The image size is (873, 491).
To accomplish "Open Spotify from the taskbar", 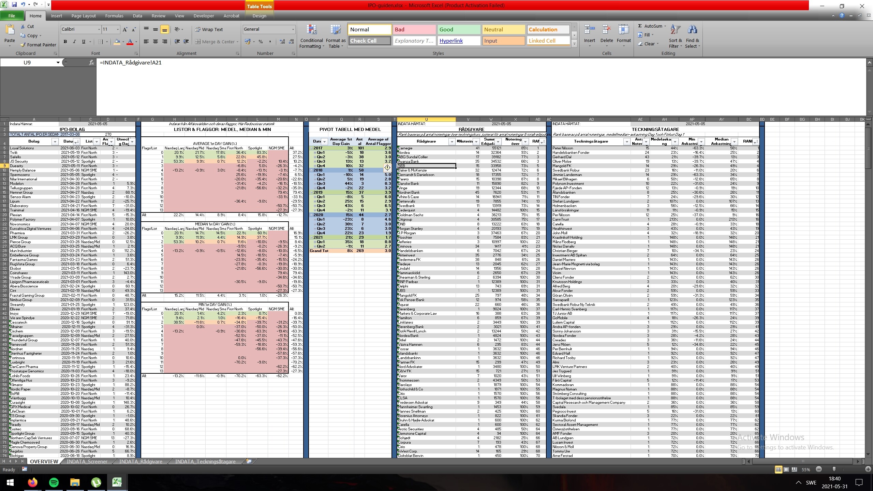I will (x=54, y=482).
